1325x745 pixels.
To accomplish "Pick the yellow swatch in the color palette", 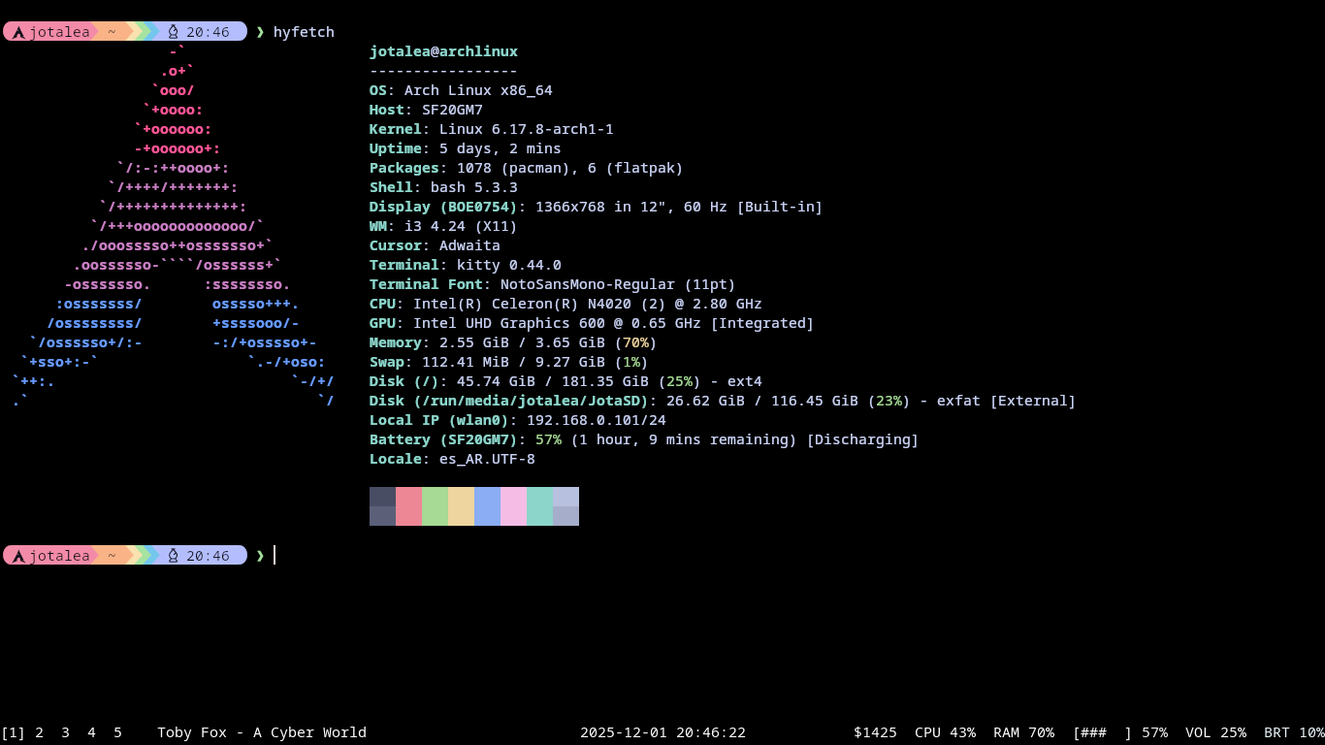I will (461, 506).
